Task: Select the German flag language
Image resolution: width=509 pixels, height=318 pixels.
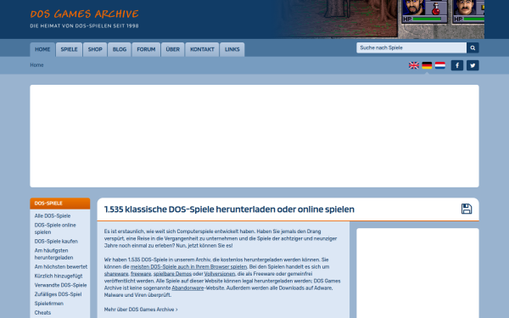Action: pyautogui.click(x=427, y=65)
